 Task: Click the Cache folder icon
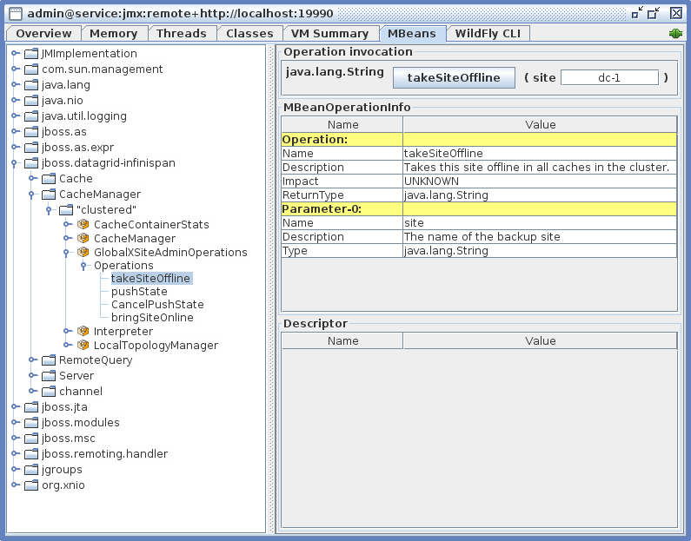pos(49,179)
